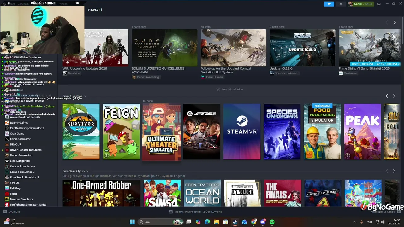The image size is (404, 227).
Task: Click the Deadside game label
Action: pyautogui.click(x=71, y=73)
